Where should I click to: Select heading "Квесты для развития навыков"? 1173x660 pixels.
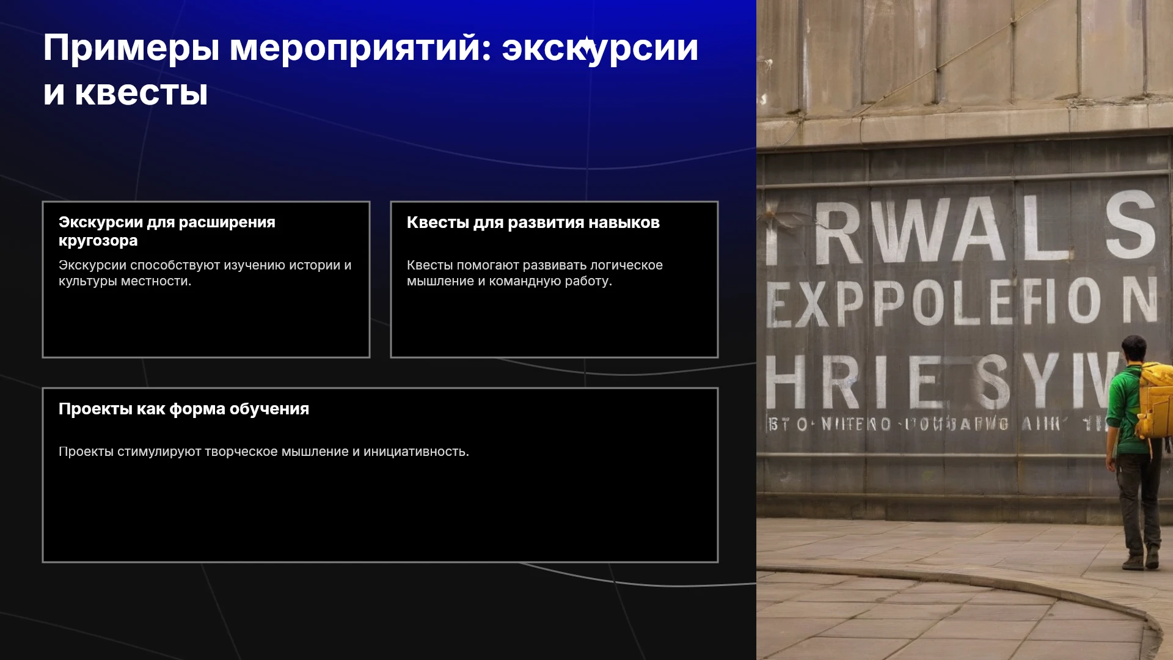point(533,222)
